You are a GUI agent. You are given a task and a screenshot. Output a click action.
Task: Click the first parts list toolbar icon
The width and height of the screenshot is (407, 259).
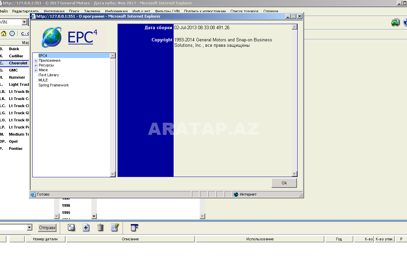[x=71, y=227]
